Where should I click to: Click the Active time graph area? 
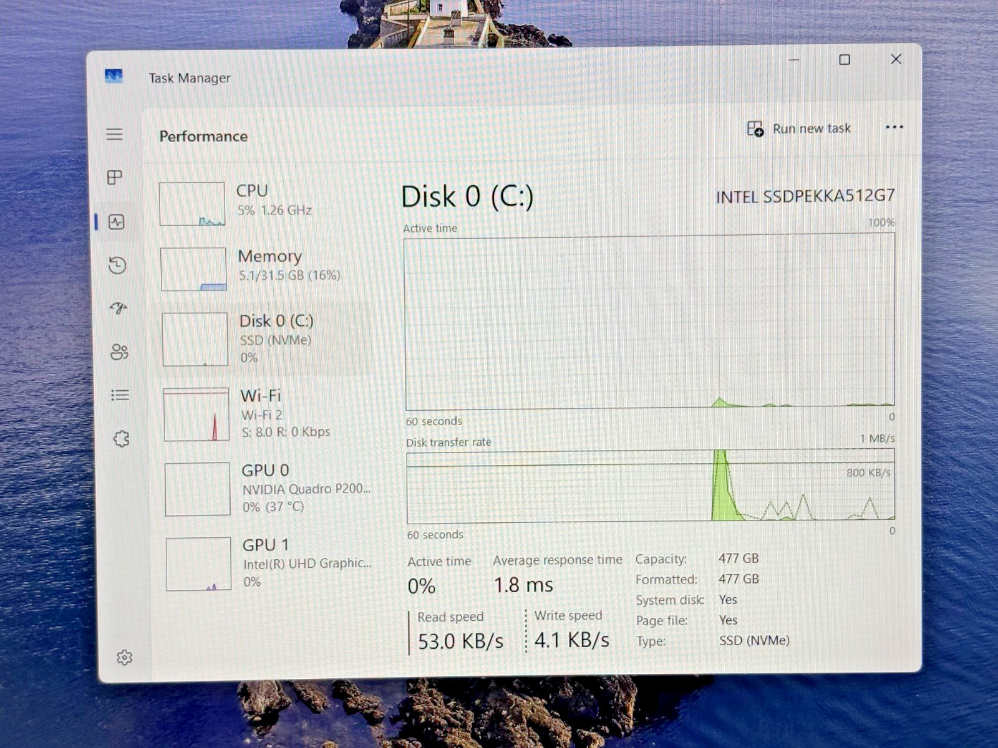[649, 322]
